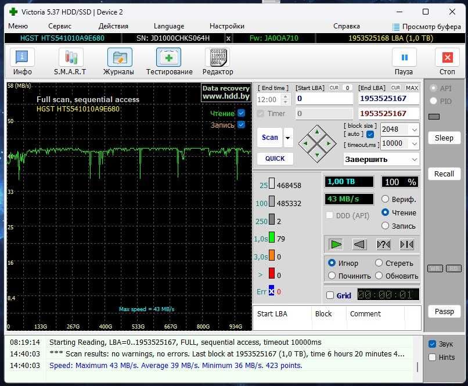The width and height of the screenshot is (468, 386).
Task: Click the Пауза pause button
Action: (x=404, y=62)
